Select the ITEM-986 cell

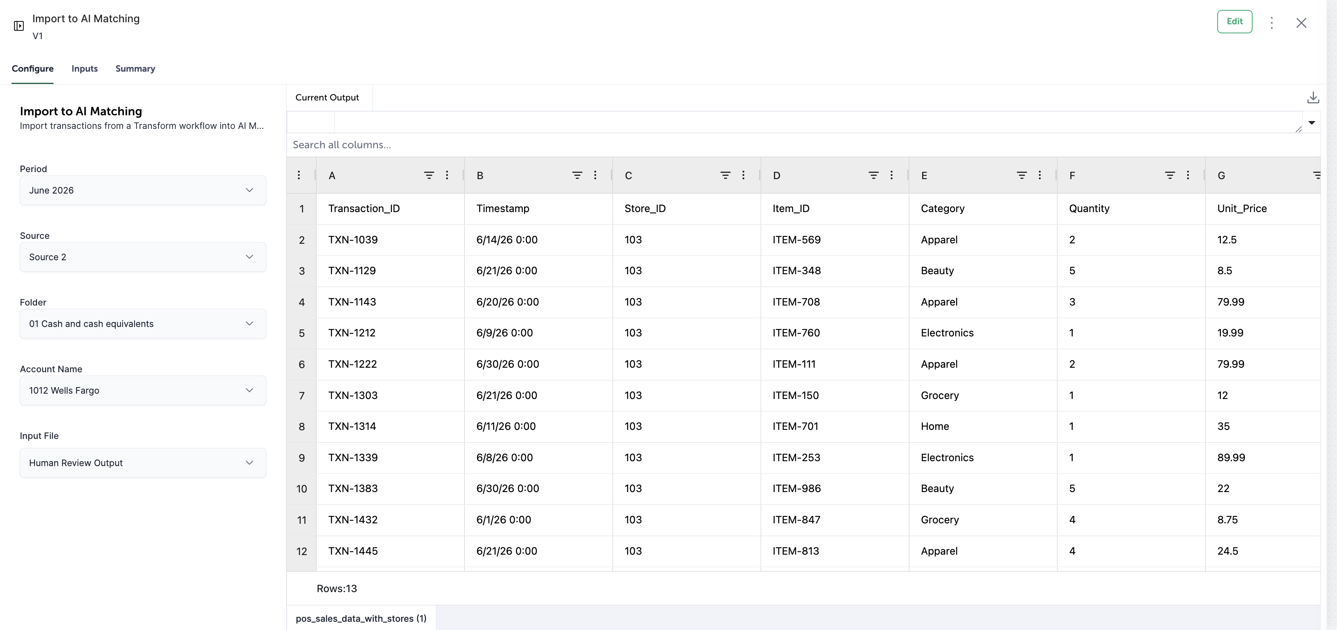pyautogui.click(x=834, y=489)
